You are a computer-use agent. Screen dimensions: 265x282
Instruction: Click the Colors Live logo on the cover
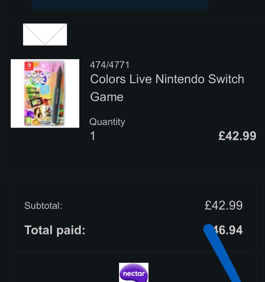pos(38,77)
